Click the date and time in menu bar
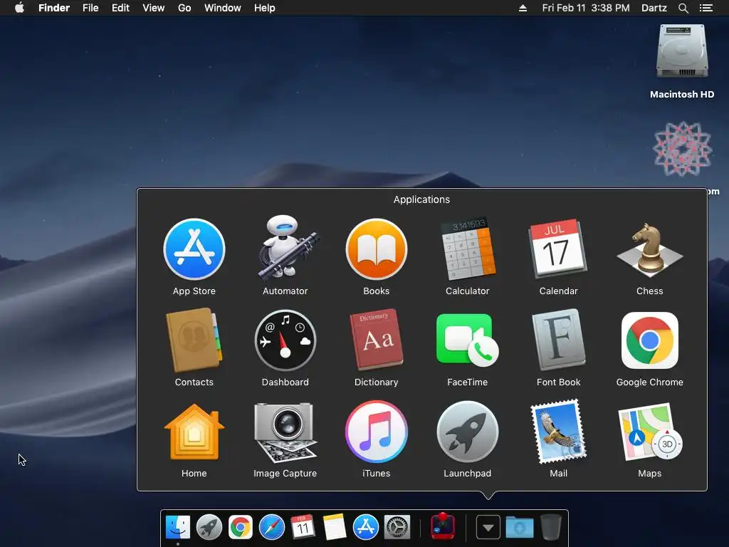729x547 pixels. 586,8
